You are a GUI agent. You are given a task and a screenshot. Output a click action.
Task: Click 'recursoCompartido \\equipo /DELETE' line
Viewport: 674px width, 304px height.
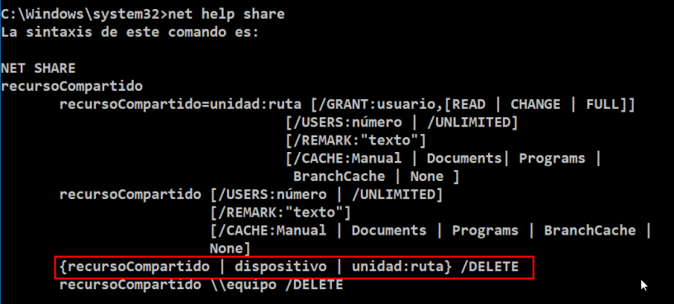click(x=202, y=285)
